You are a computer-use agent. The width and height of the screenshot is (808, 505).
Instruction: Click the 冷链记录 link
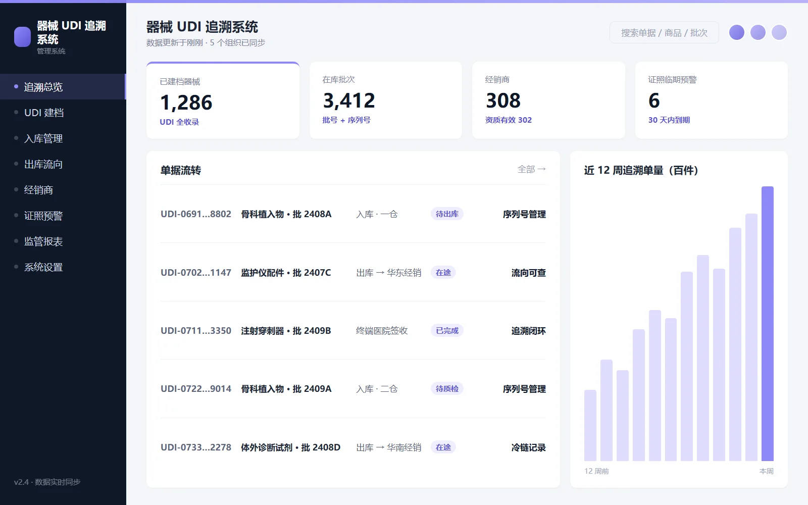[x=529, y=447]
